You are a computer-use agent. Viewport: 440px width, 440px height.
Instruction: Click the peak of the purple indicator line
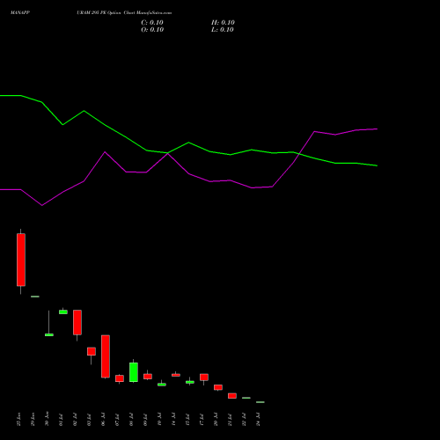pos(377,128)
